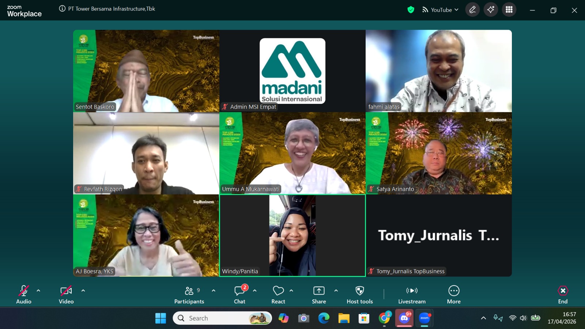Open Host tools shield
This screenshot has width=585, height=329.
(360, 295)
